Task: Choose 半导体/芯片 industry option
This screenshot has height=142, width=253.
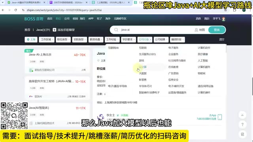Action: [145, 86]
